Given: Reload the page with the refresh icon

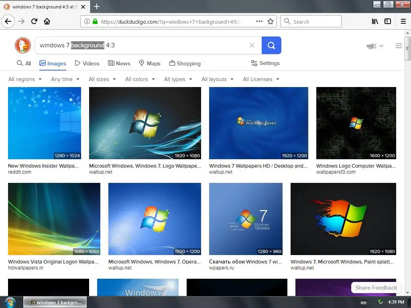Looking at the screenshot, I should click(34, 21).
